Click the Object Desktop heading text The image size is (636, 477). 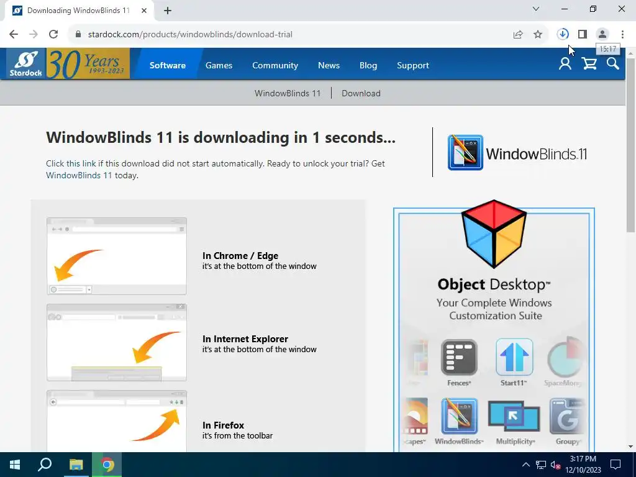(x=494, y=284)
